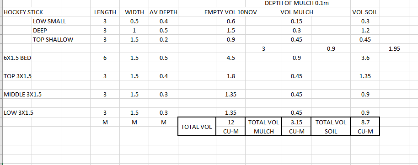
Task: Select MIDDLE 3X1.5 empty volume 1.35
Action: (x=230, y=94)
